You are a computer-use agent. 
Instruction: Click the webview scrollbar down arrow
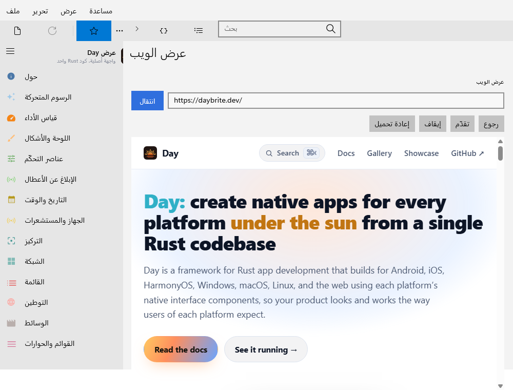500,386
